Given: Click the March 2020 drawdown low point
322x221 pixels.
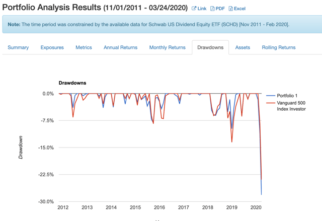Looking at the screenshot, I should point(261,194).
